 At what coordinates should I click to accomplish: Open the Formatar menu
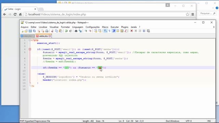[65, 27]
